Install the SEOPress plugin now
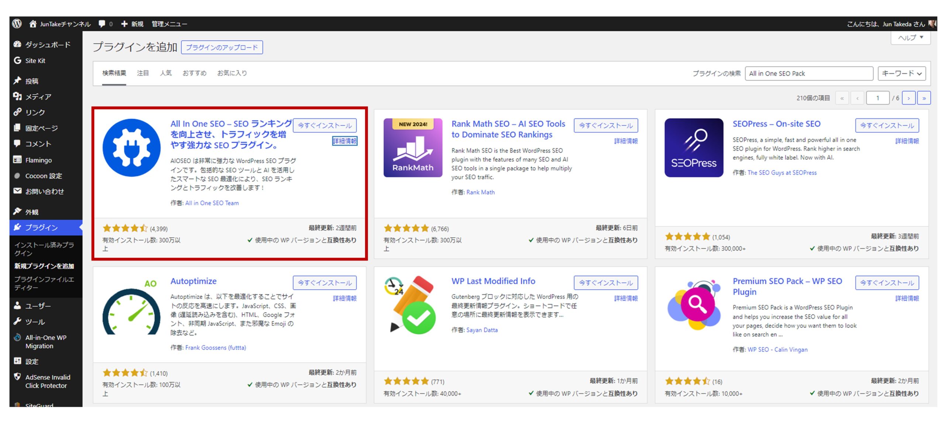945x425 pixels. (887, 125)
